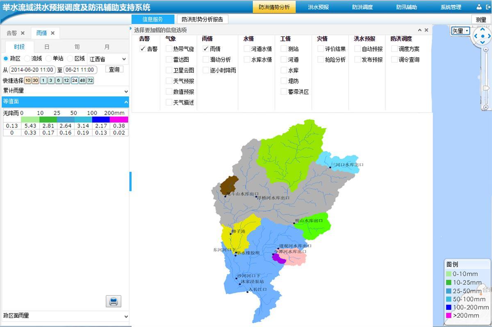Click the logout icon in header
Image resolution: width=492 pixels, height=327 pixels.
click(487, 7)
